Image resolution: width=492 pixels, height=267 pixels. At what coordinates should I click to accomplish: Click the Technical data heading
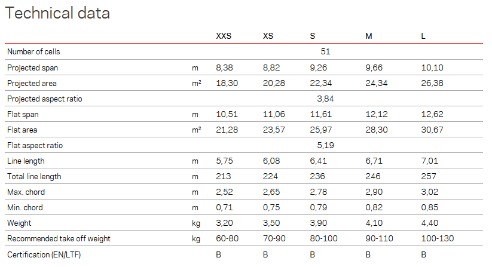coord(57,13)
